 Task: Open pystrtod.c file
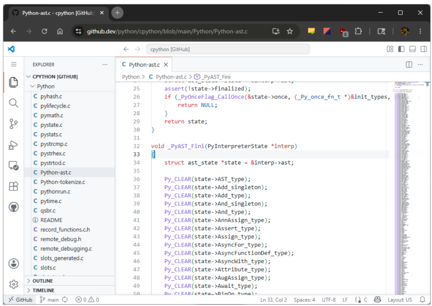[x=70, y=163]
